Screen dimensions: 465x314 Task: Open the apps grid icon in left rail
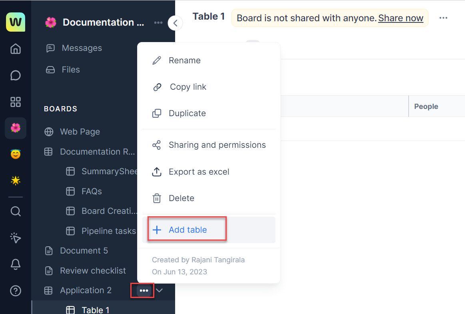pyautogui.click(x=16, y=102)
